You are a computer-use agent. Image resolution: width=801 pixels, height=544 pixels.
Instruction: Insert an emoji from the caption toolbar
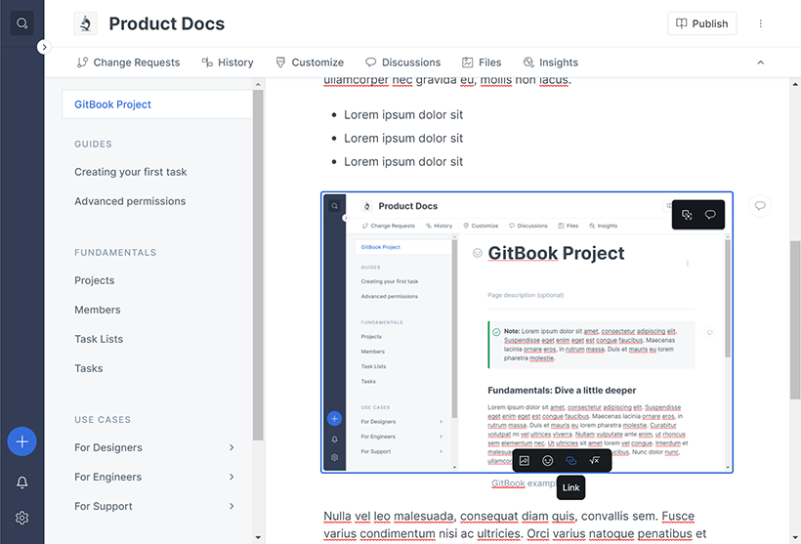(548, 461)
